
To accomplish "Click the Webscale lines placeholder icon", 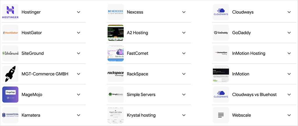I will pyautogui.click(x=221, y=115).
